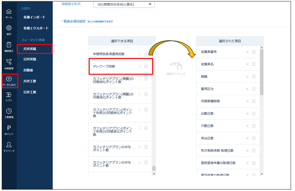Select 日次工数 format menu item
The image size is (295, 191).
click(30, 92)
